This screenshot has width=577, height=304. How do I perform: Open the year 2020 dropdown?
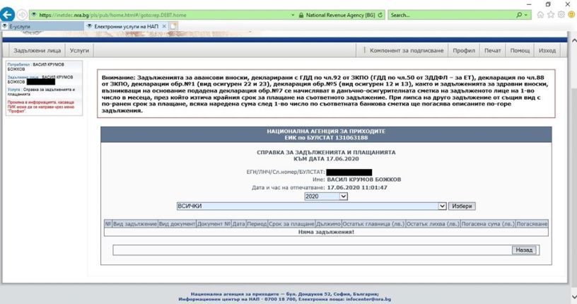pos(321,195)
